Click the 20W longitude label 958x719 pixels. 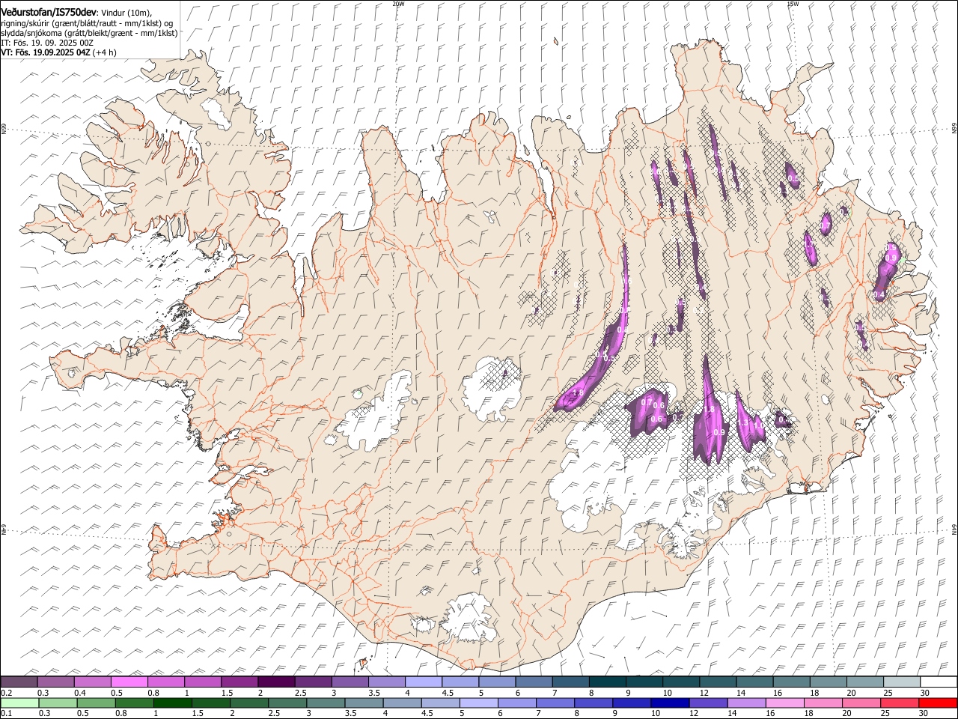point(397,4)
